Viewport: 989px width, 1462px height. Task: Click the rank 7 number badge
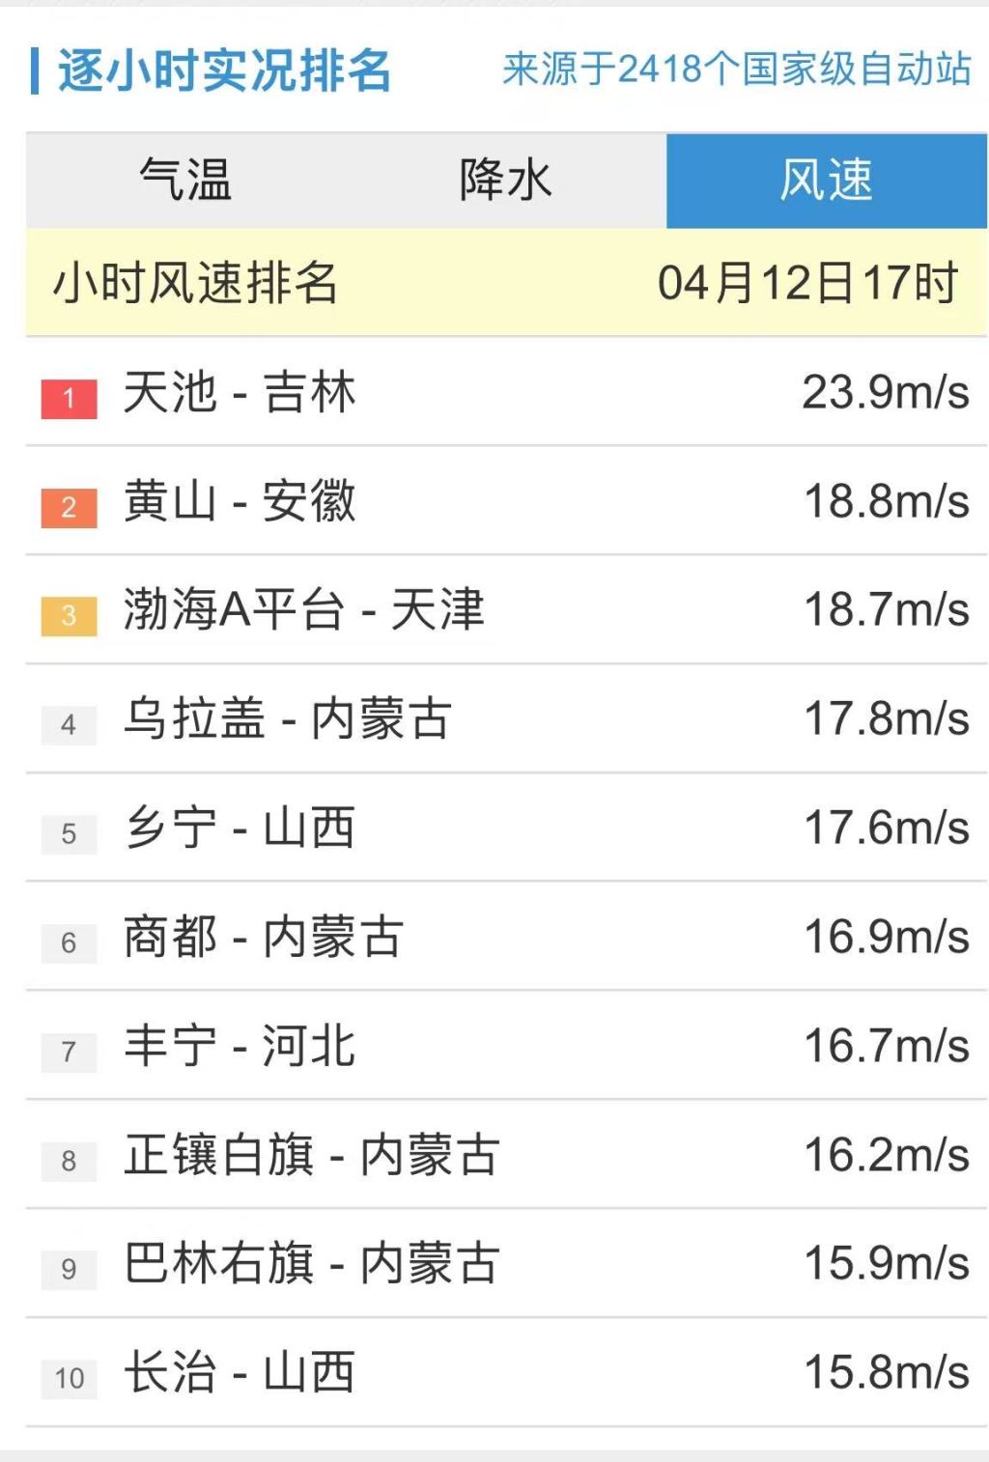(69, 1052)
